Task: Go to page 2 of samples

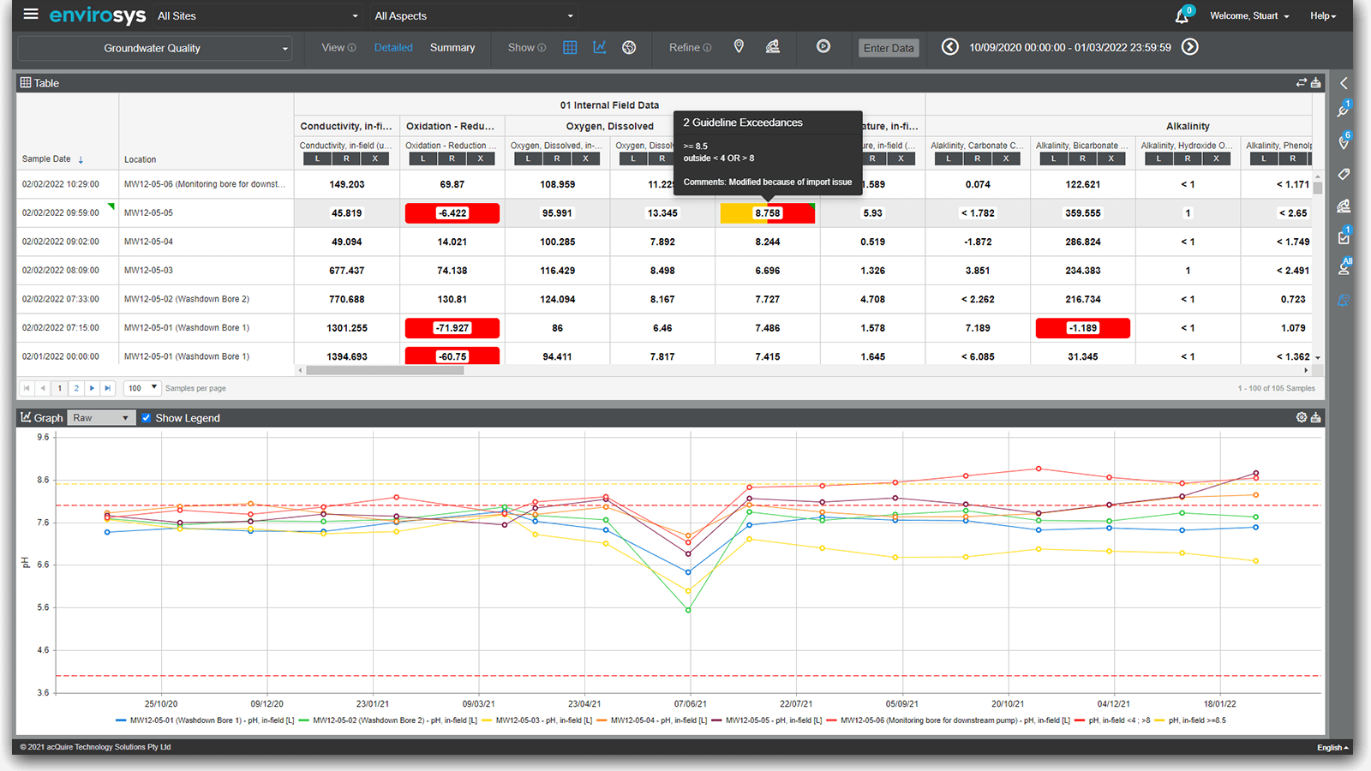Action: pos(76,388)
